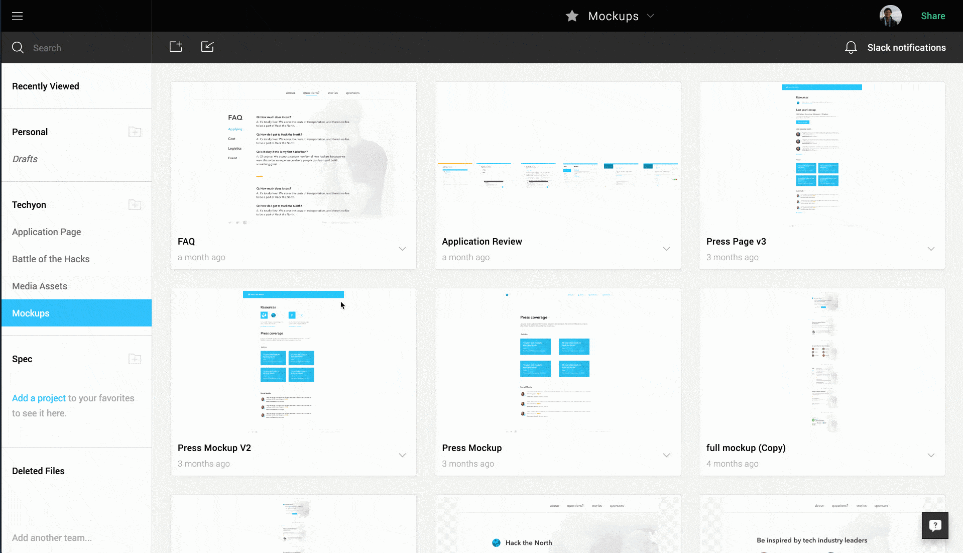Expand options chevron for Application Review
Image resolution: width=963 pixels, height=553 pixels.
coord(666,249)
